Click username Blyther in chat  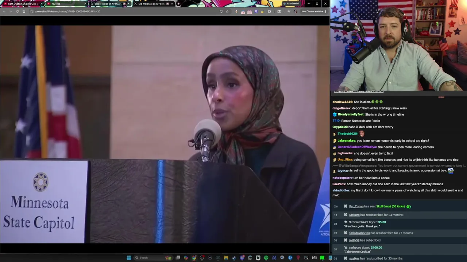point(343,171)
